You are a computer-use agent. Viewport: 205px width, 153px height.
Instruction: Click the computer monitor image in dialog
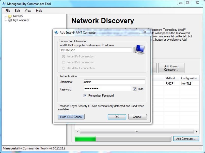pos(139,50)
